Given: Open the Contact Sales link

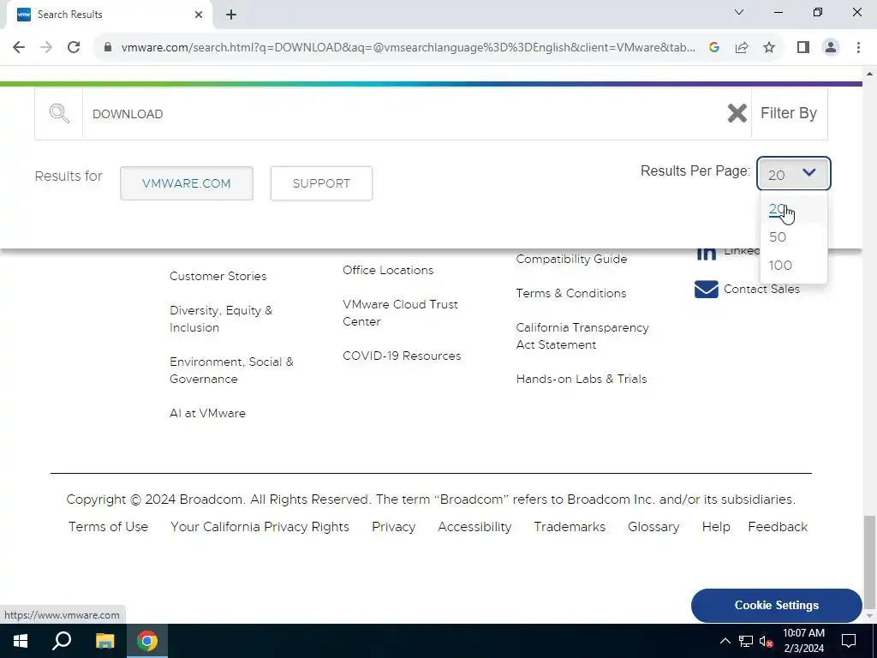Looking at the screenshot, I should (761, 290).
